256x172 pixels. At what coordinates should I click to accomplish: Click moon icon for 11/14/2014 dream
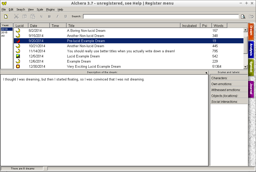(18, 51)
